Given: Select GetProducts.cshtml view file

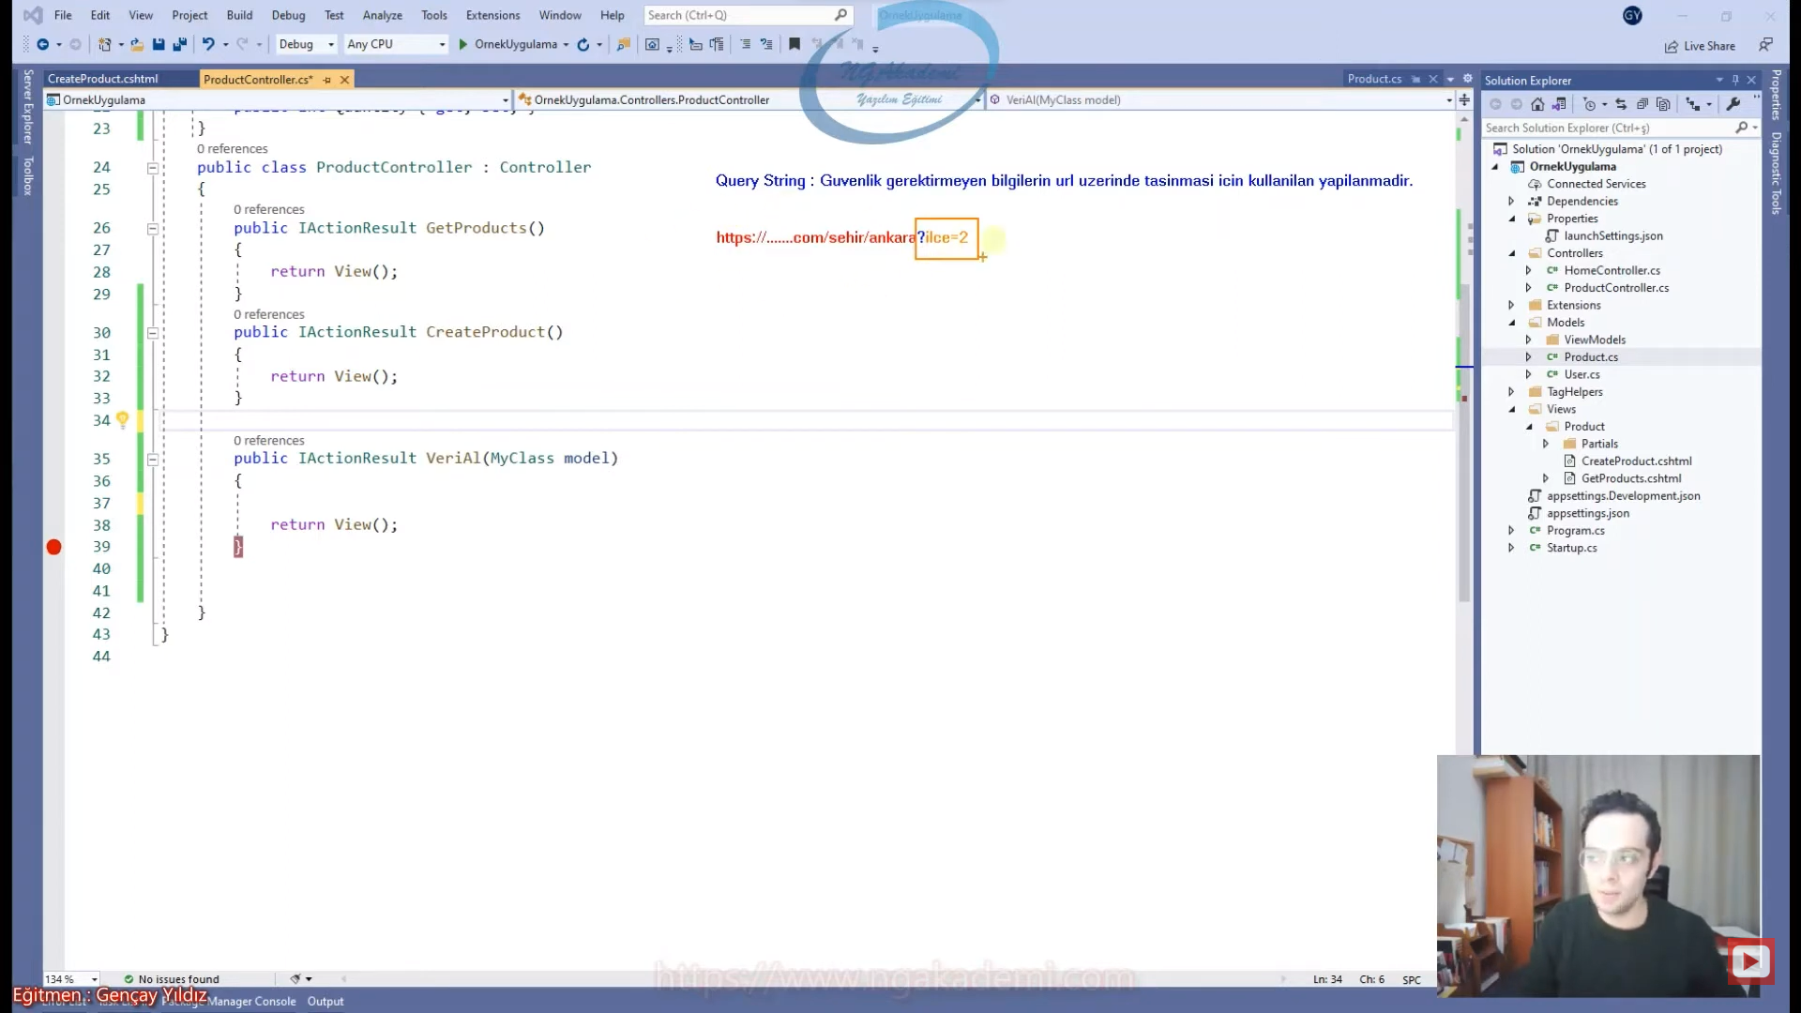Looking at the screenshot, I should point(1630,479).
